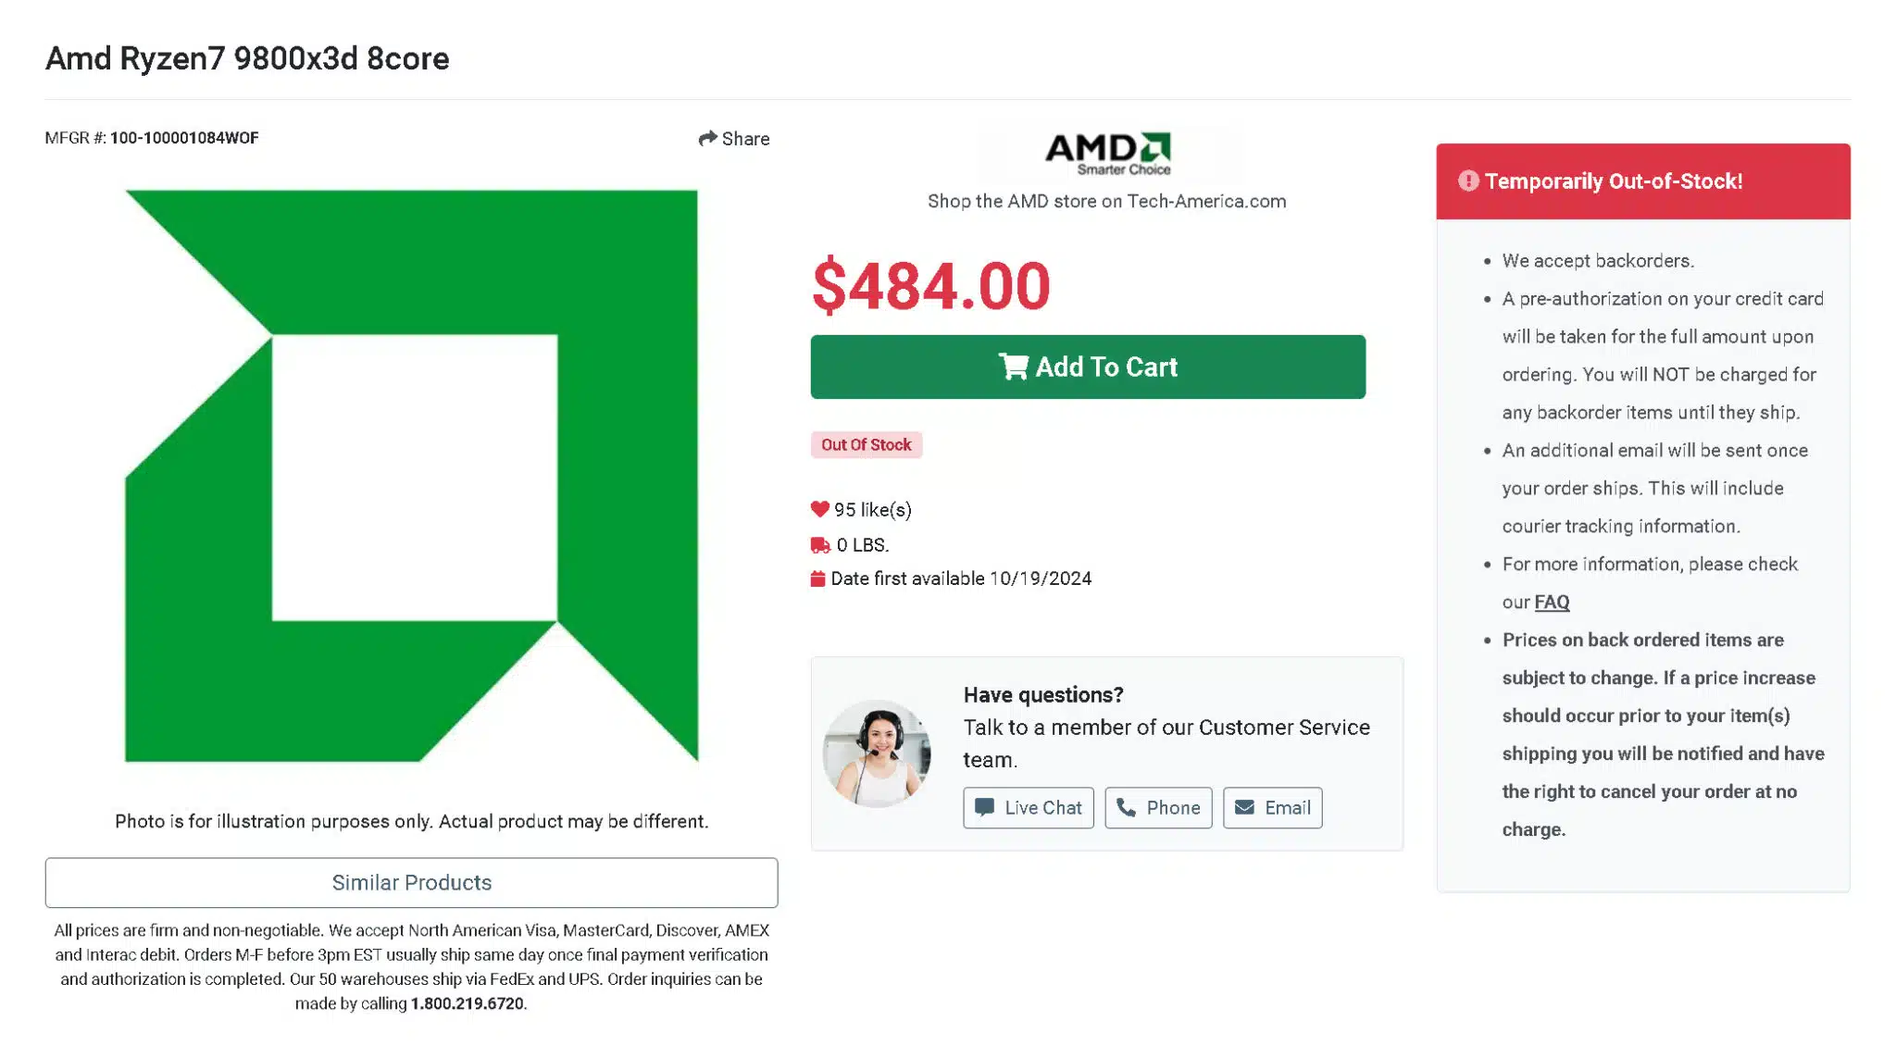The height and width of the screenshot is (1058, 1896).
Task: Open the Similar Products section
Action: [x=411, y=882]
